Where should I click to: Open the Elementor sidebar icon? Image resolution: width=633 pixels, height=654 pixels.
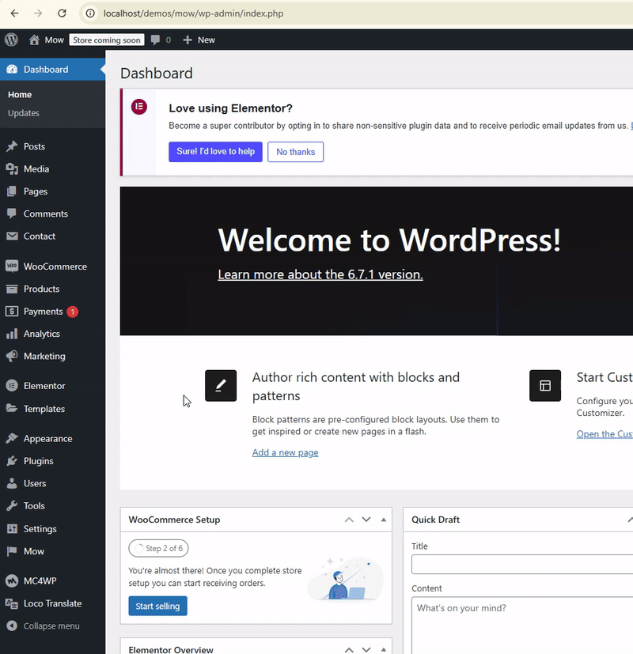click(x=12, y=386)
